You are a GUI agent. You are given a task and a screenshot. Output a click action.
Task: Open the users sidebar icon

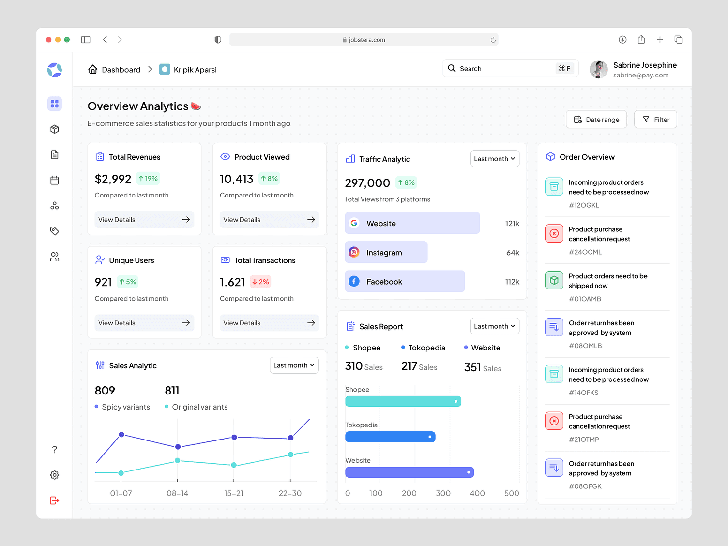[55, 257]
